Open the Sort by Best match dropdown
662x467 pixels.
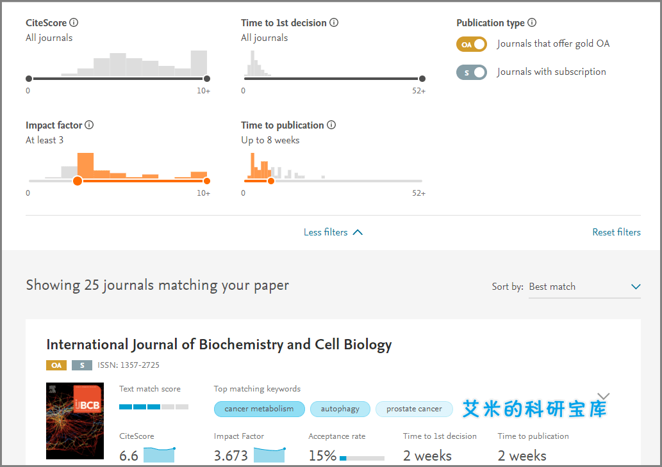coord(584,287)
